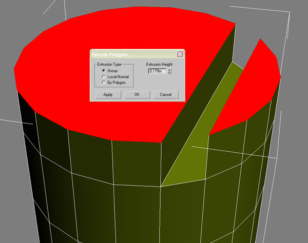Click Apply in Extrude Polygons dialog
This screenshot has height=243, width=308.
coord(108,95)
